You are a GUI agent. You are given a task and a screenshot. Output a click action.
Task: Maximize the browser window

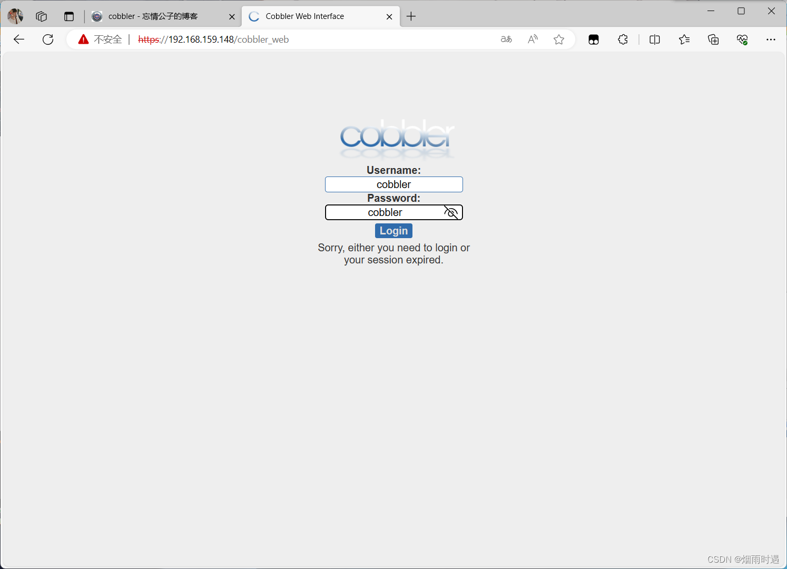[741, 11]
